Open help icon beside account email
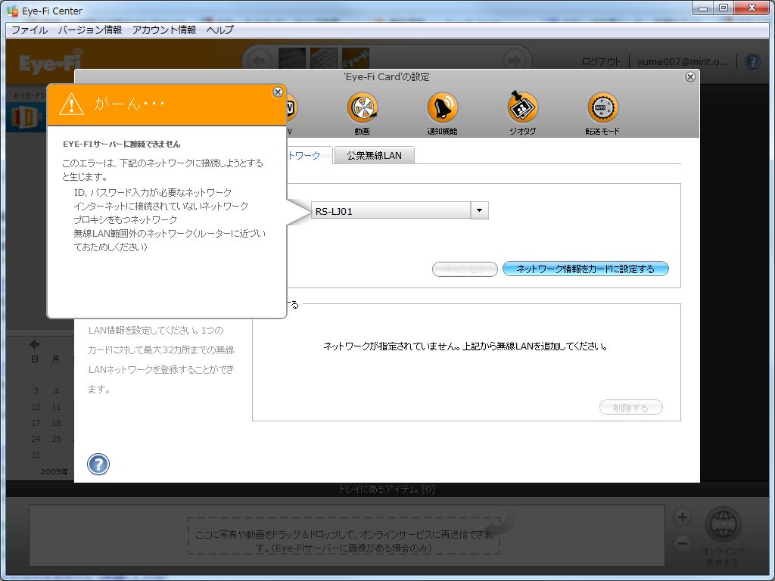 point(752,61)
